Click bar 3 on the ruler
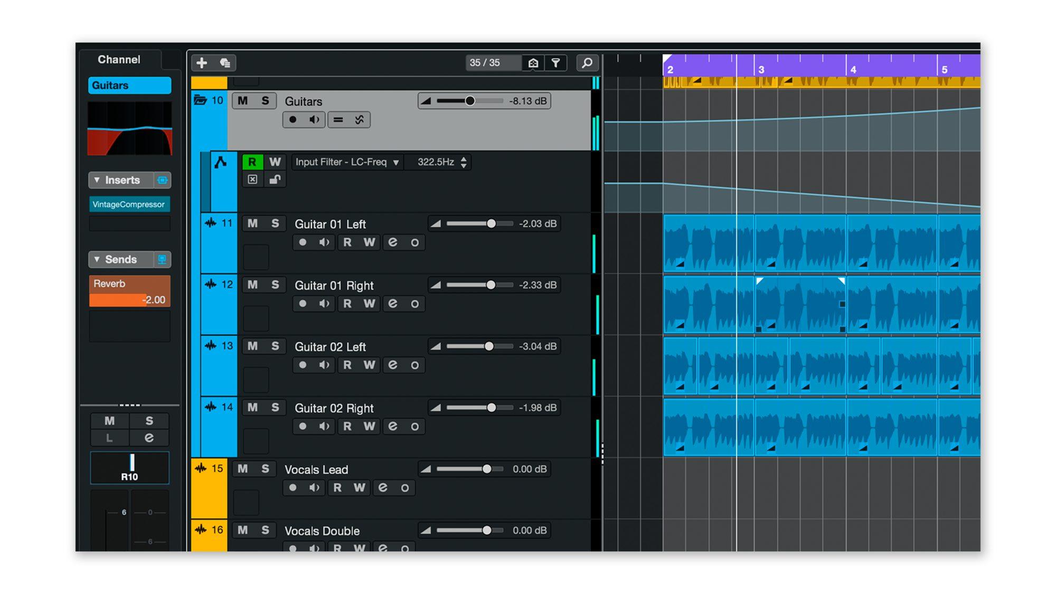The width and height of the screenshot is (1056, 594). (761, 69)
